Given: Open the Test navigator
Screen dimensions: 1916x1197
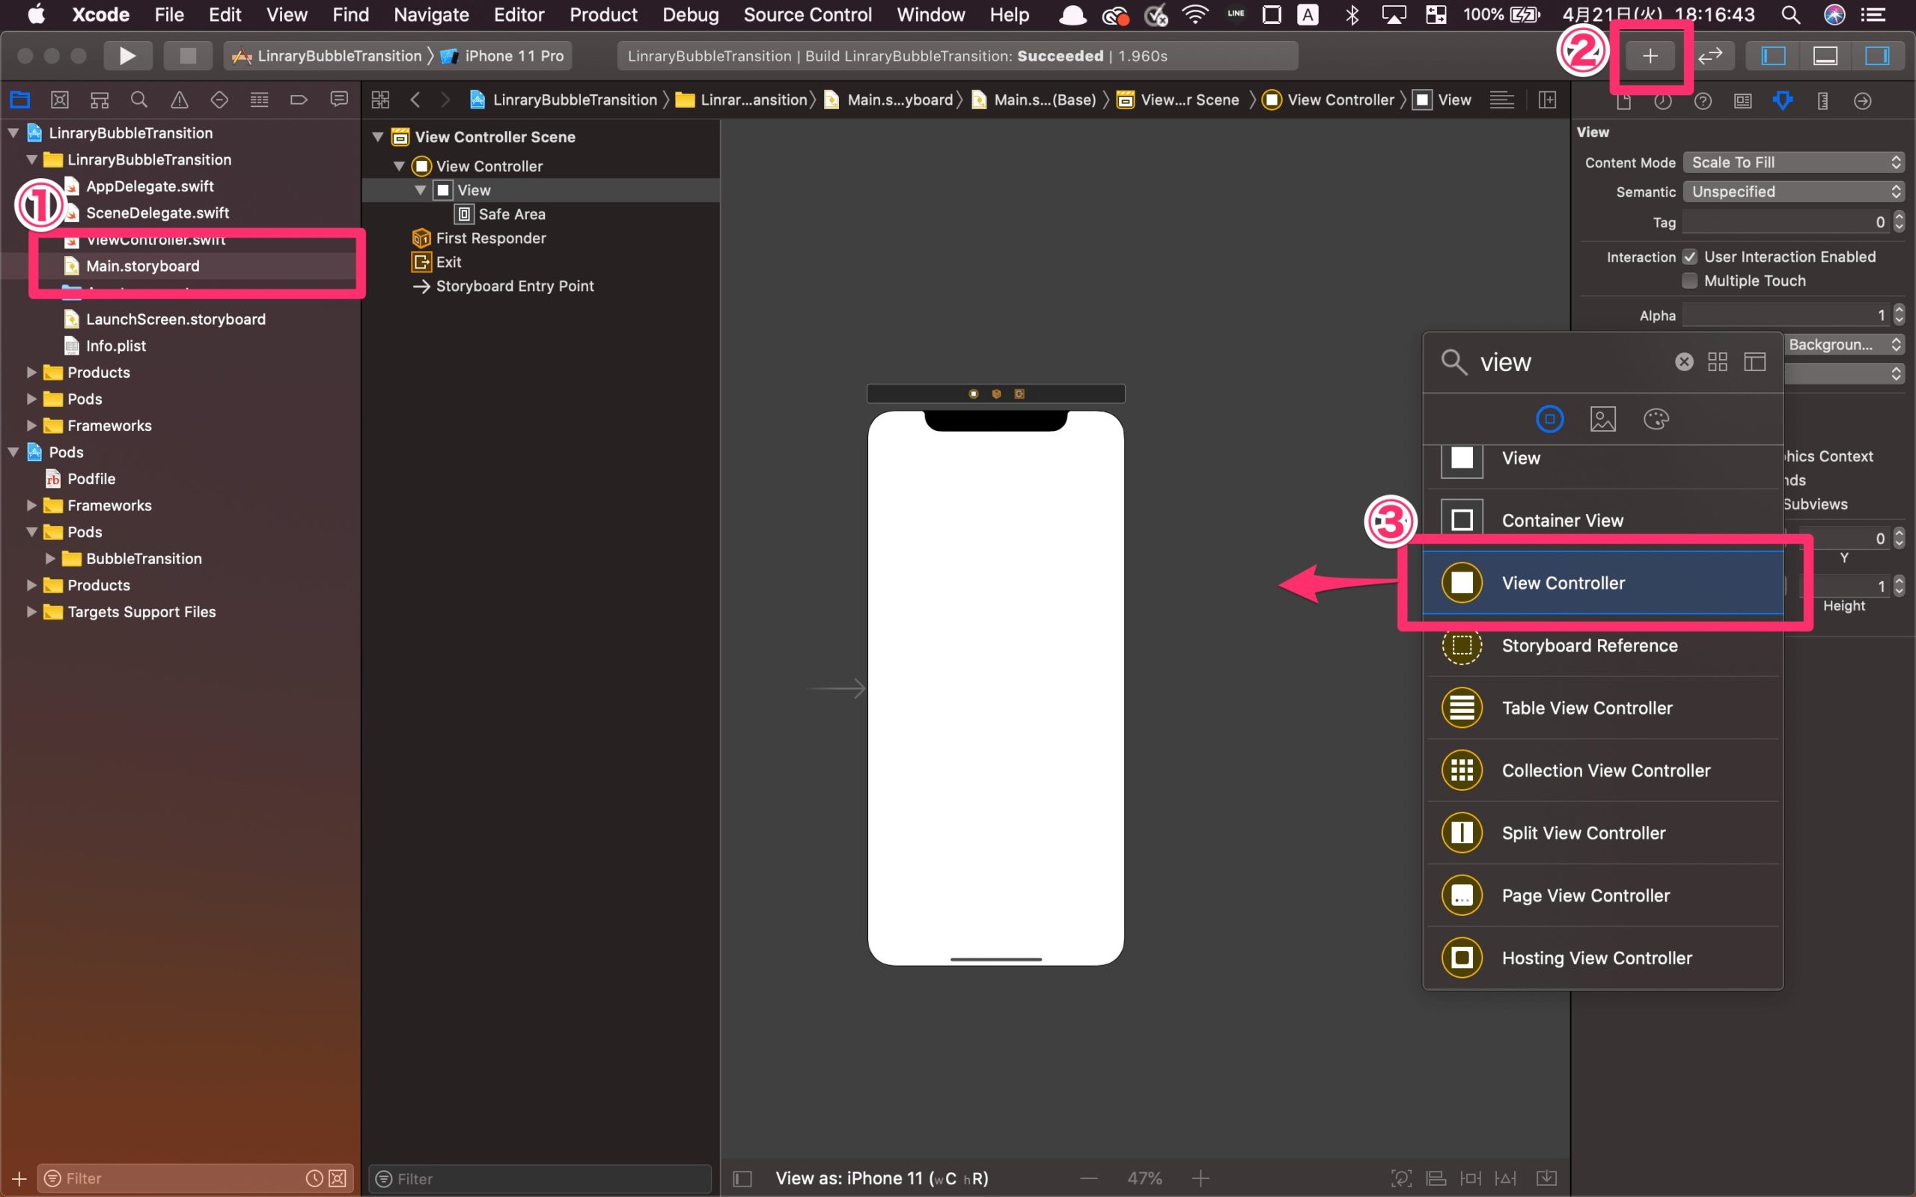Looking at the screenshot, I should (219, 100).
